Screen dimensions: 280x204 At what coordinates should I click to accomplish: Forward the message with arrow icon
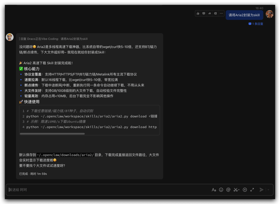click(209, 13)
